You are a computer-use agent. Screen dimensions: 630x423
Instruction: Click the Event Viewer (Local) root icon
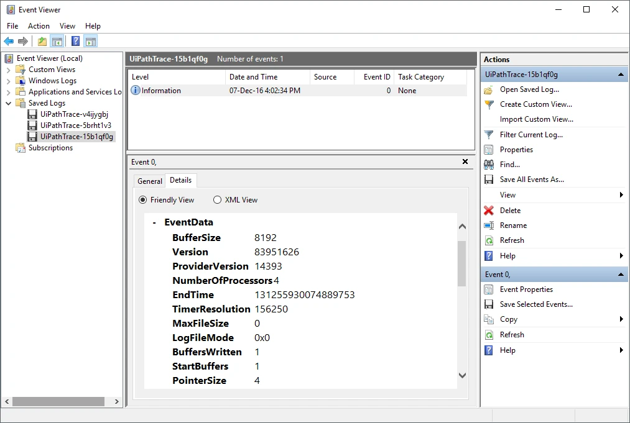[9, 58]
